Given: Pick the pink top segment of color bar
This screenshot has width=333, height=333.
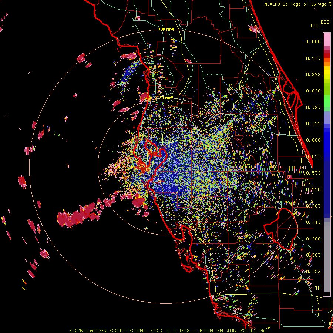Looking at the screenshot, I should coord(327,39).
